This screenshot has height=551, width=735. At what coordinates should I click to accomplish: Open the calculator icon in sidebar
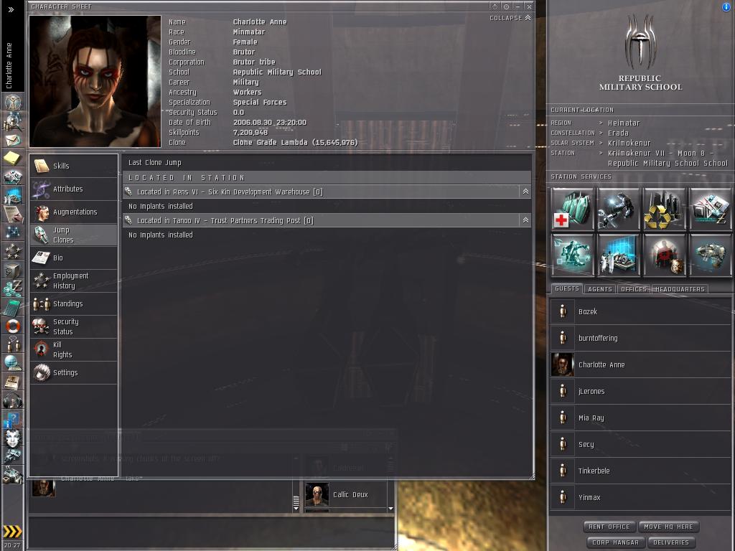coord(13,307)
